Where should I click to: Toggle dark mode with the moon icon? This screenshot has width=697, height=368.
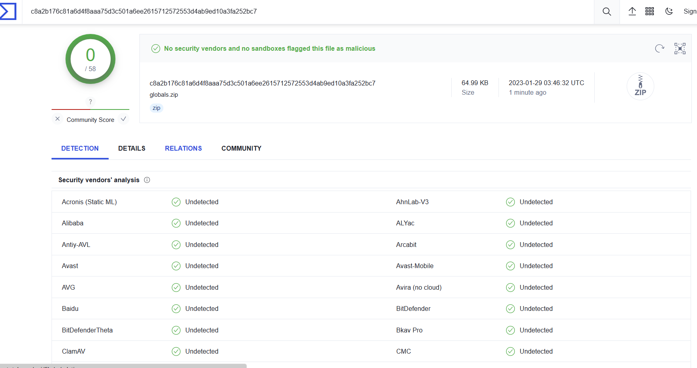point(669,12)
